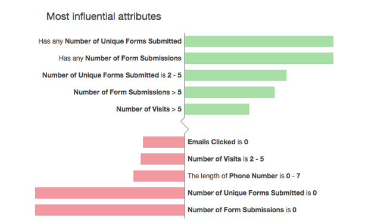This screenshot has height=223, width=368.
Task: Click the label Has any Number of Form Submissions
Action: (120, 58)
